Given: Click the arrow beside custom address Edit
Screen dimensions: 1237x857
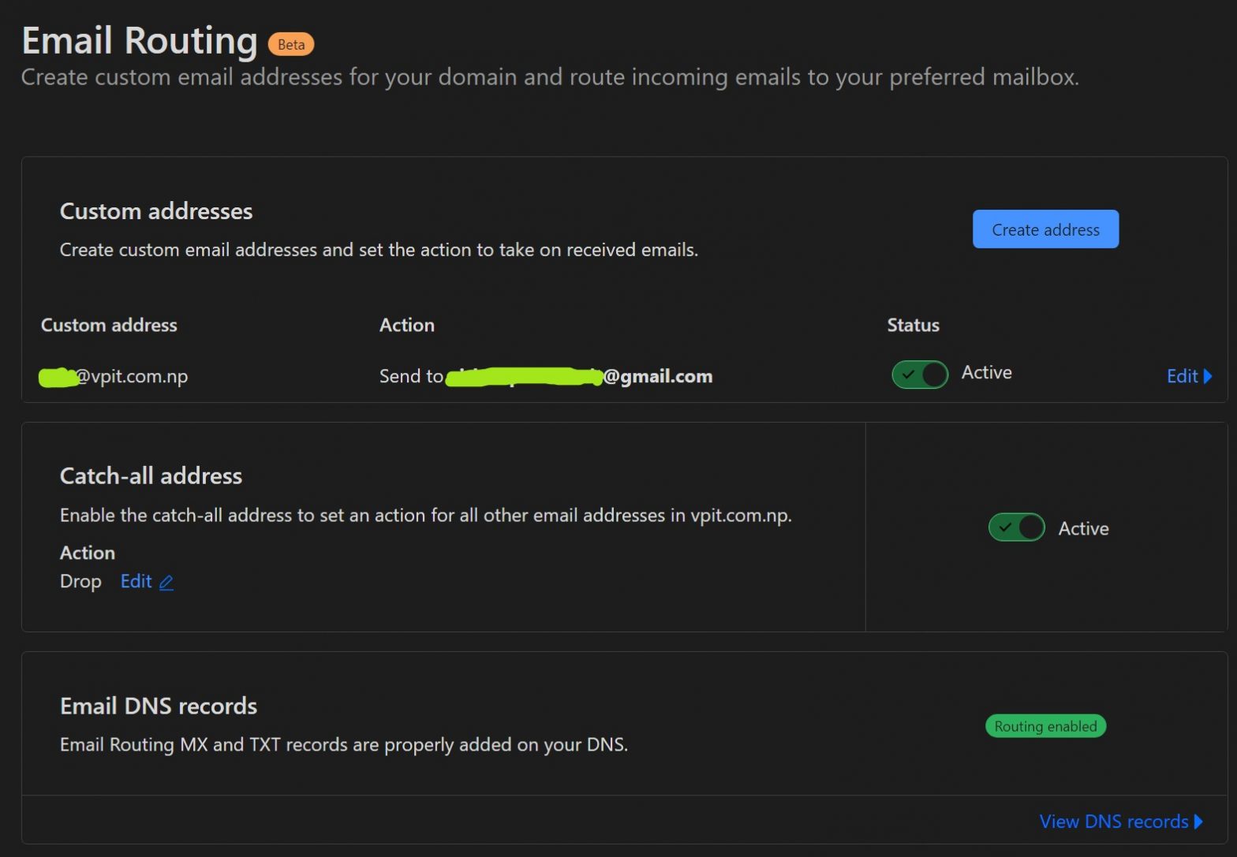Looking at the screenshot, I should [1208, 376].
